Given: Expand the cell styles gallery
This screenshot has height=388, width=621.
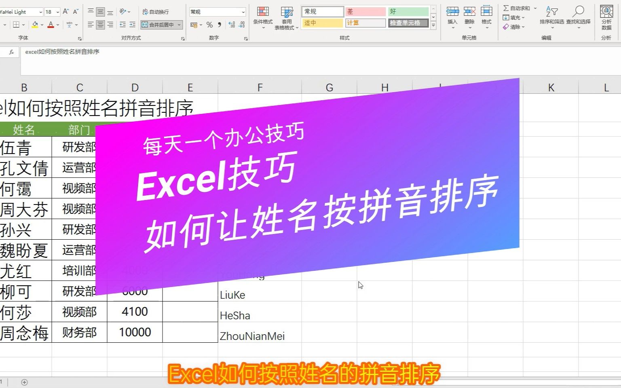Looking at the screenshot, I should point(433,25).
